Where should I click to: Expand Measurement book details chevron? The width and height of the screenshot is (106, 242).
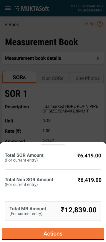pos(98,58)
